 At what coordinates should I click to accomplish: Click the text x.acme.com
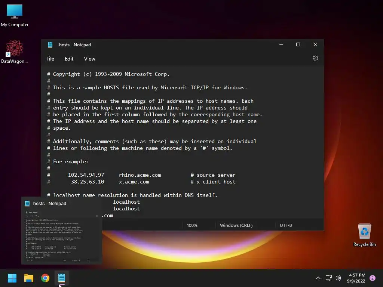click(134, 182)
